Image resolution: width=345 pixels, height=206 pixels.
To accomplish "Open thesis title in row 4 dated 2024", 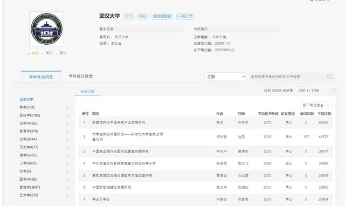I will tap(124, 163).
